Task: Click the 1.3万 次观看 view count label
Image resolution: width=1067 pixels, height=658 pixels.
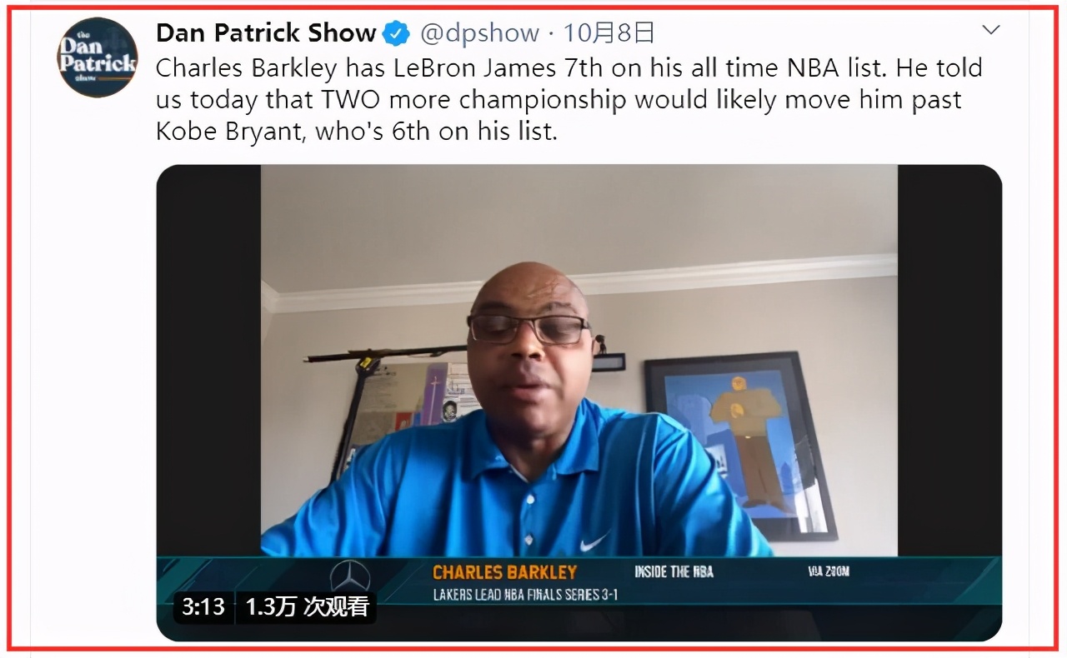Action: 307,606
